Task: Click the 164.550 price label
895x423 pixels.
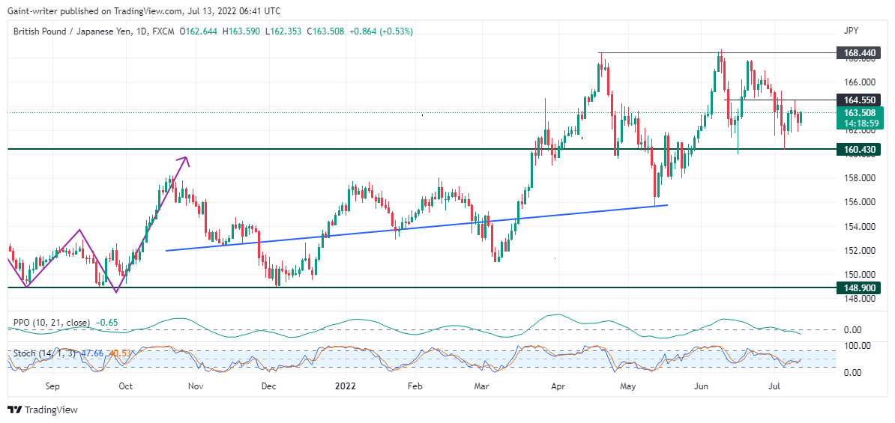Action: click(858, 100)
